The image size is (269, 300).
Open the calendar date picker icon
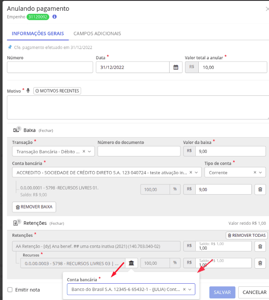[x=176, y=67]
